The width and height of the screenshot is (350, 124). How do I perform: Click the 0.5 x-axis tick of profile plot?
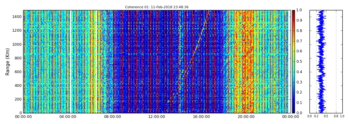pyautogui.click(x=326, y=116)
